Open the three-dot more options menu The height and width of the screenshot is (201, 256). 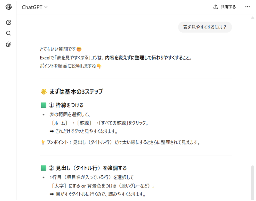pos(247,7)
